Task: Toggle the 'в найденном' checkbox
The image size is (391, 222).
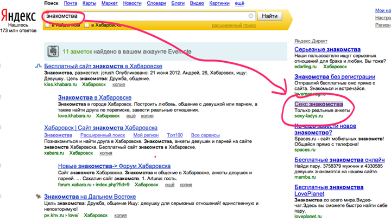Action: [x=47, y=25]
